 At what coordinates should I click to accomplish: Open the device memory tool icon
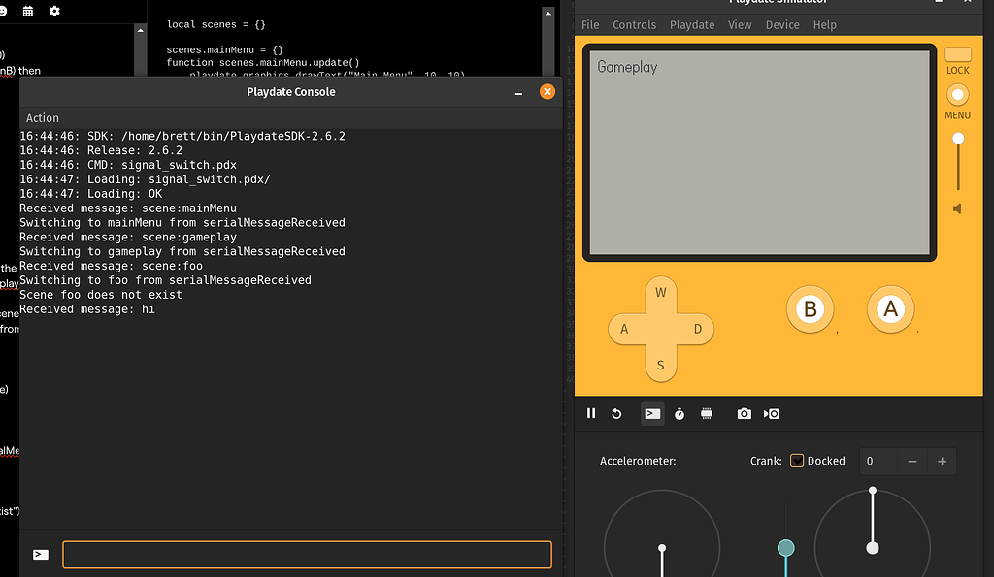coord(707,413)
